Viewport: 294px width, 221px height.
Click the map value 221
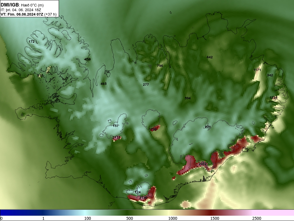(x=208, y=127)
